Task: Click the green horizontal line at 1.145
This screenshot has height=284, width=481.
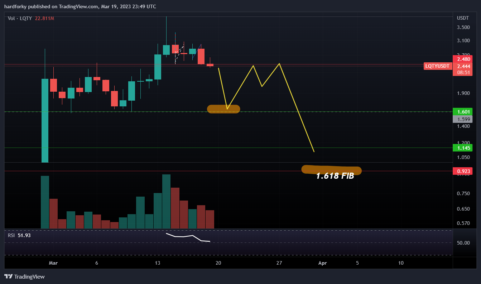Action: (229, 148)
